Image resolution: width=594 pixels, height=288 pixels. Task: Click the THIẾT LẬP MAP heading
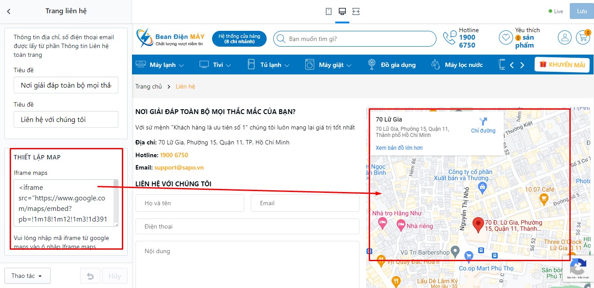37,157
